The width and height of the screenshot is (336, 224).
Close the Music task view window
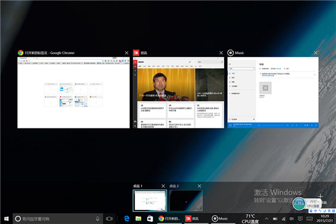[x=316, y=53]
